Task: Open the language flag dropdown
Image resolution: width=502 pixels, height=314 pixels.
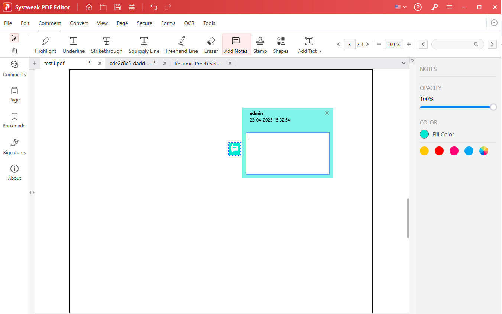Action: coord(401,7)
